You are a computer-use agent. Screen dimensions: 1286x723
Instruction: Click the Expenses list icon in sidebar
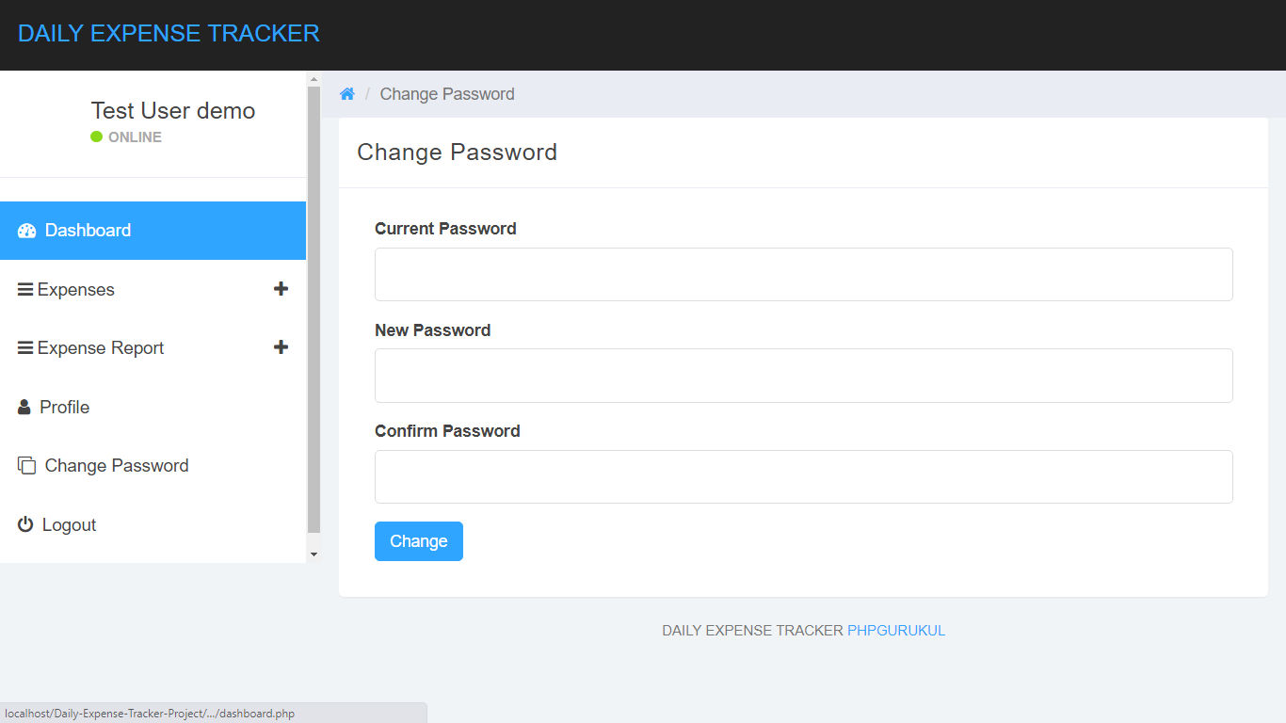[x=25, y=289]
